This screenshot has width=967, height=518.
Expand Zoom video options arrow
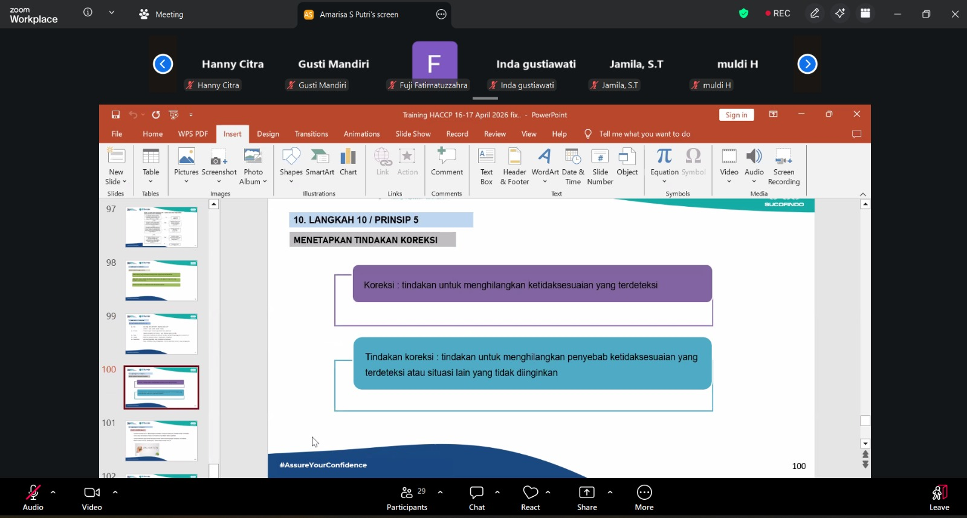[115, 492]
